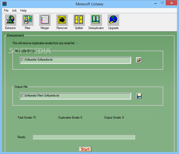Image resolution: width=179 pixels, height=154 pixels.
Task: Close the Mewsoft Listawy window
Action: click(x=172, y=3)
